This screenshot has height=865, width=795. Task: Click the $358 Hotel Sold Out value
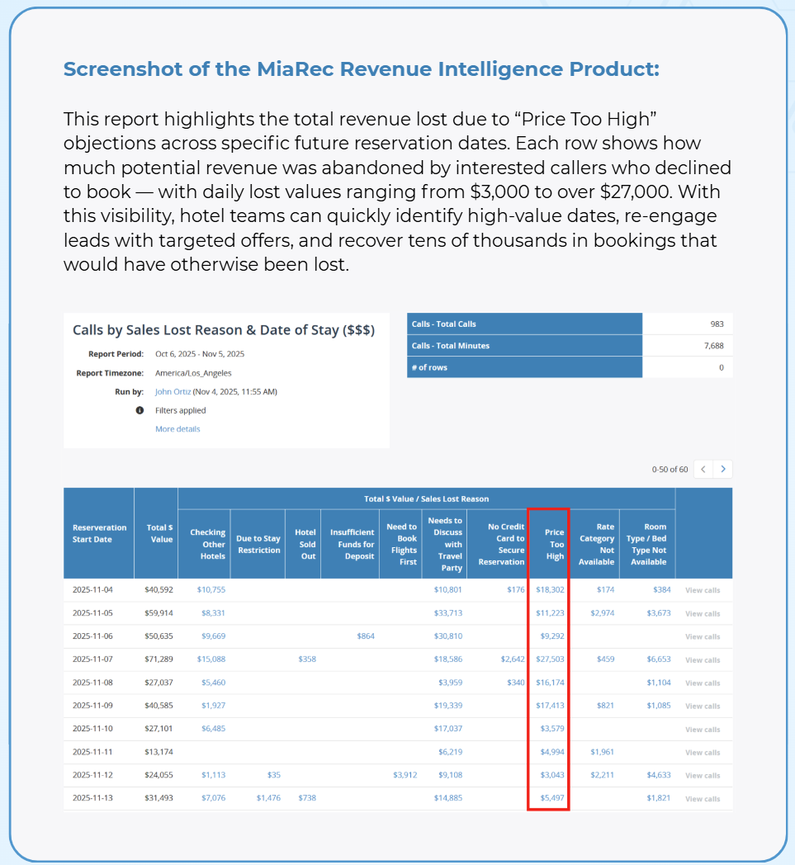(306, 659)
